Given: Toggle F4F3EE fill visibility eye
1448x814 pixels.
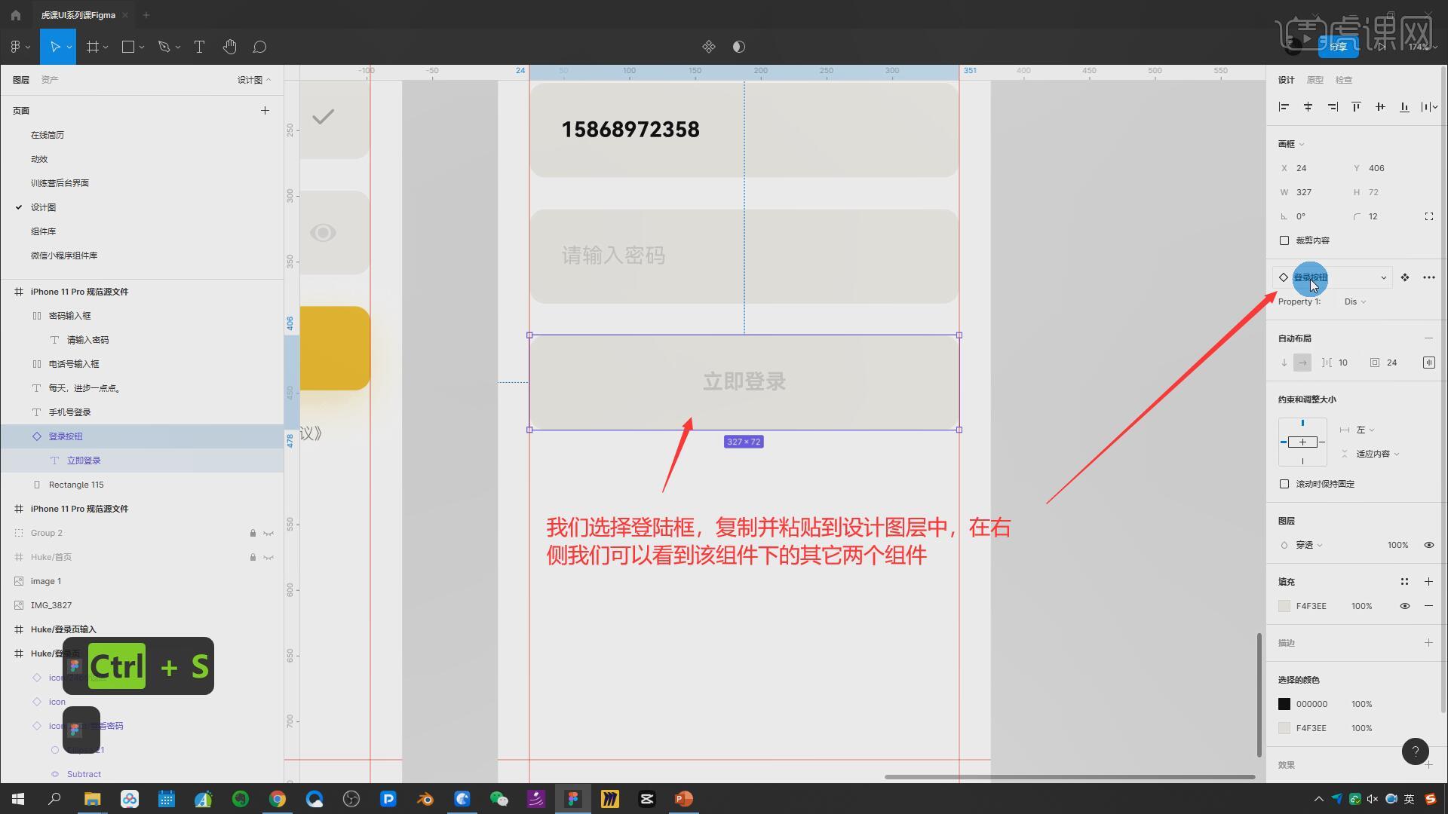Looking at the screenshot, I should (1404, 606).
